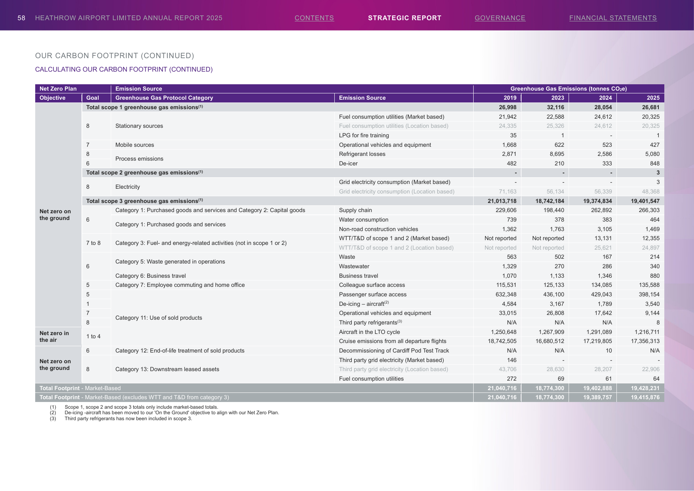
Task: Select 'Category 13: Downstream leased assets' cell
Action: (x=167, y=369)
